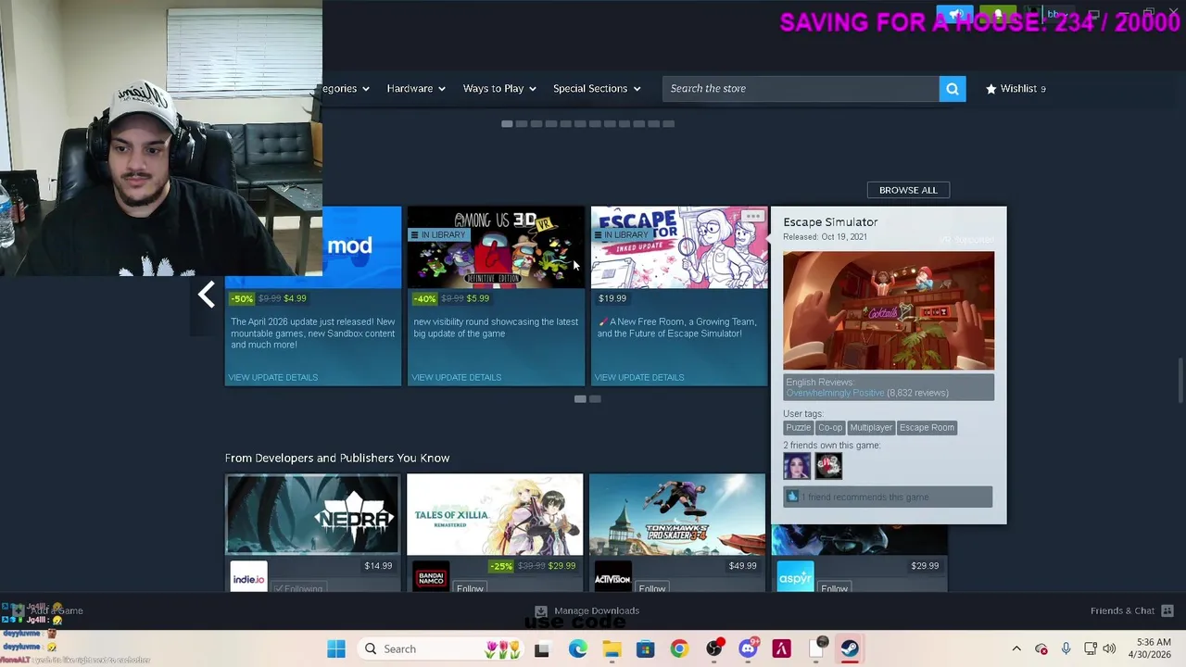Switch to Steam on the taskbar
Image resolution: width=1186 pixels, height=667 pixels.
point(850,648)
